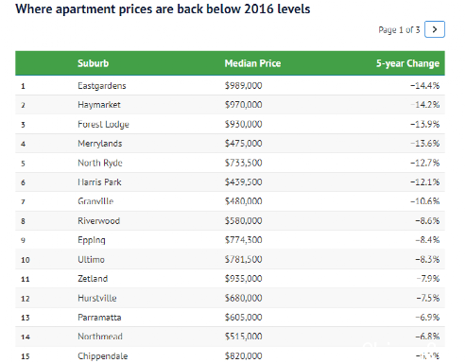Image resolution: width=466 pixels, height=363 pixels.
Task: Click Parramatta suburb name
Action: pyautogui.click(x=99, y=318)
